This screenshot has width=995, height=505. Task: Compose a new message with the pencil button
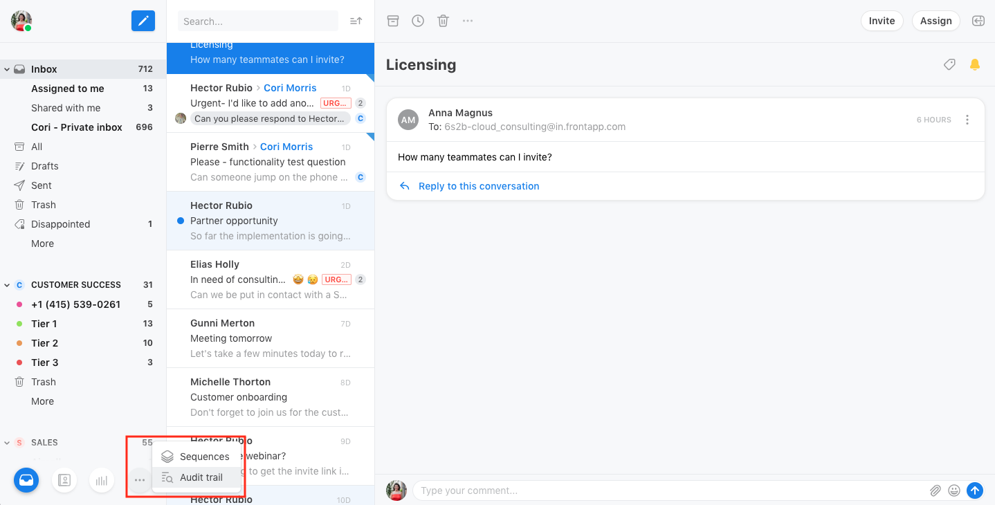click(x=143, y=21)
